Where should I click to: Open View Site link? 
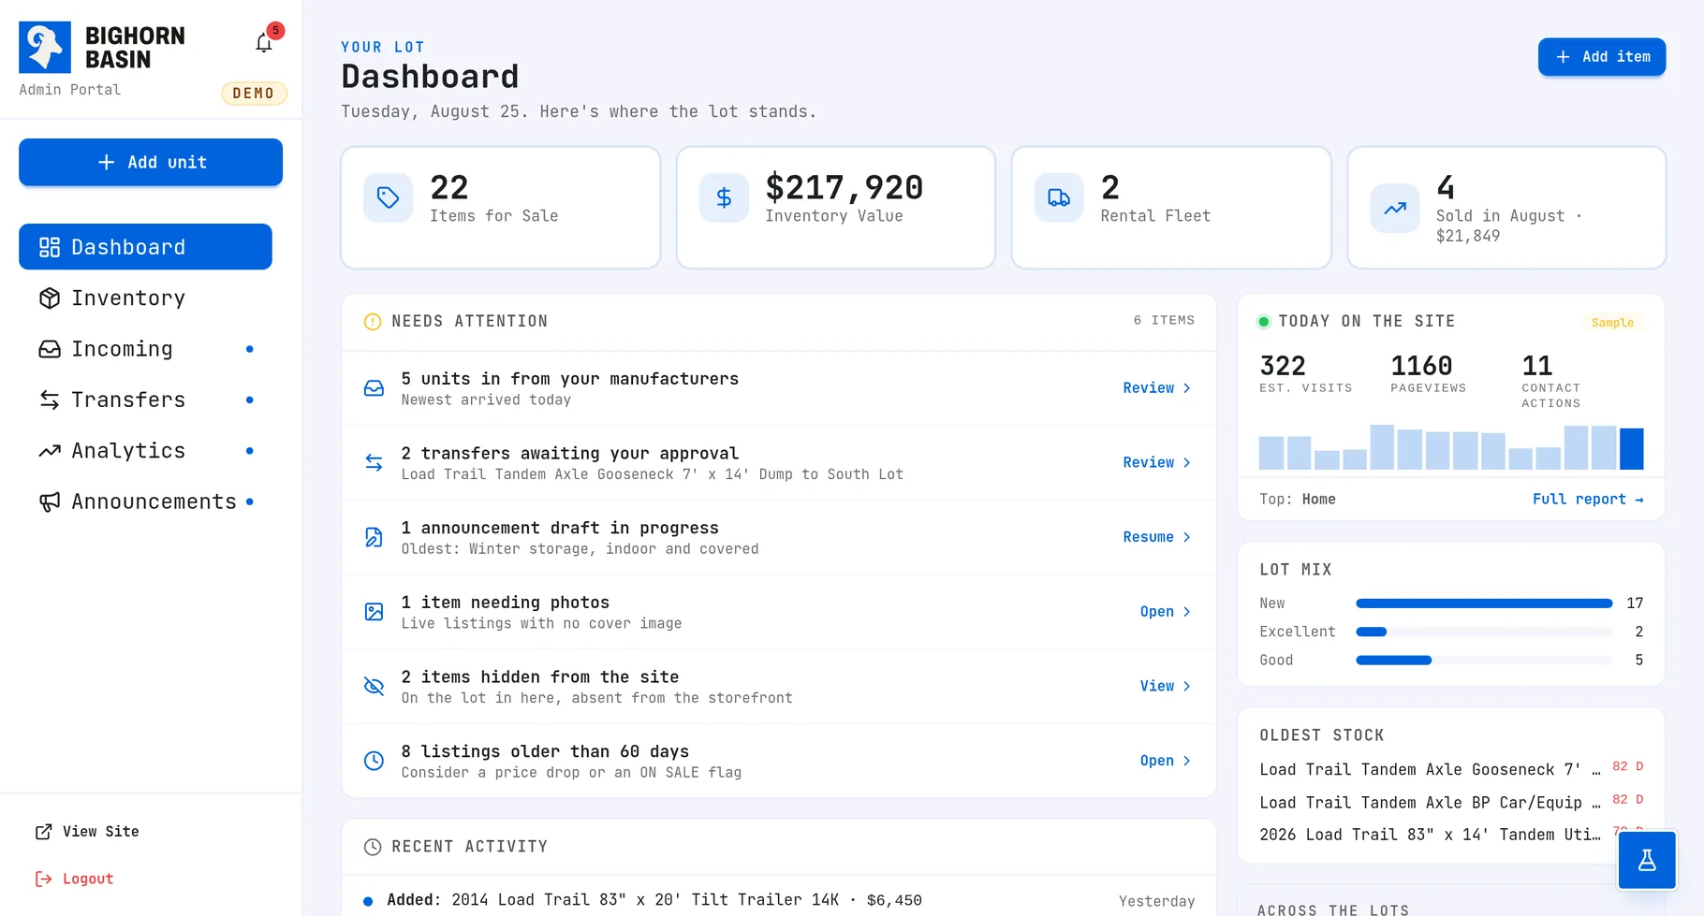87,832
